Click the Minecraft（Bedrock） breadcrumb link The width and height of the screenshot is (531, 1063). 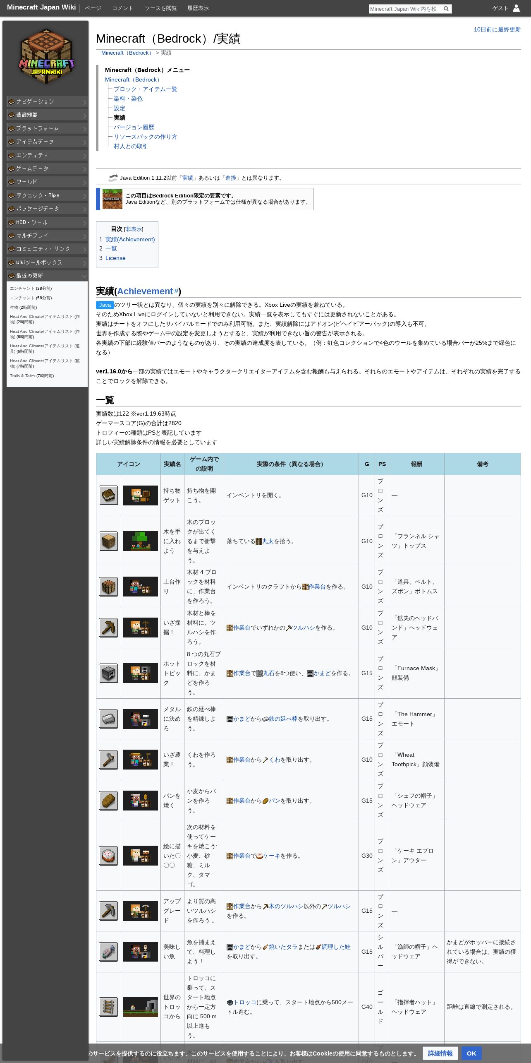tap(127, 53)
